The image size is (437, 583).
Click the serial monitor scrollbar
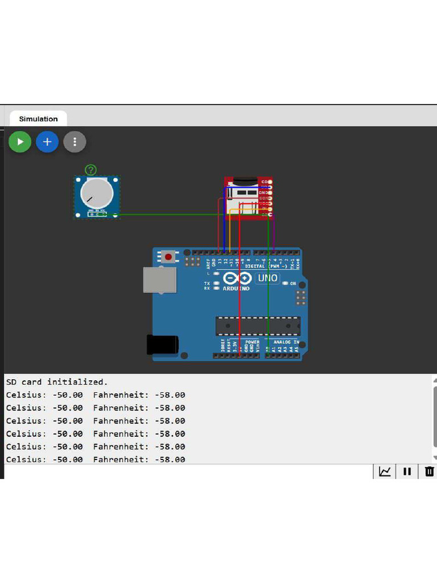(x=435, y=417)
